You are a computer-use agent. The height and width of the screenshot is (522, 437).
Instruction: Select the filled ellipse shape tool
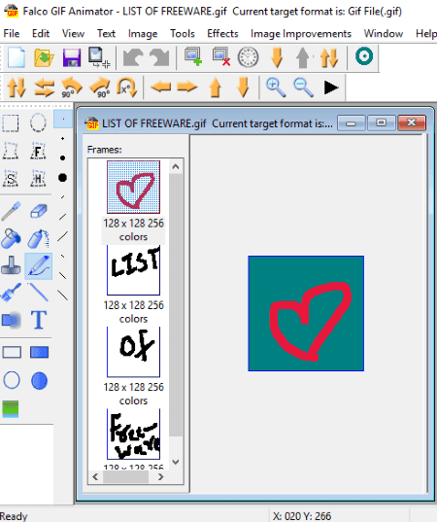(x=39, y=380)
